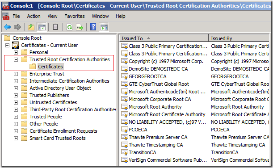Select Certificates folder under Trusted Root
The height and width of the screenshot is (168, 273).
(x=50, y=67)
